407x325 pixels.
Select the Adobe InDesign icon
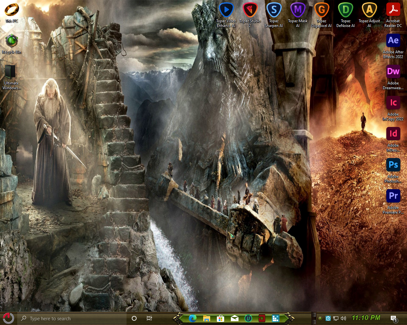(x=393, y=139)
